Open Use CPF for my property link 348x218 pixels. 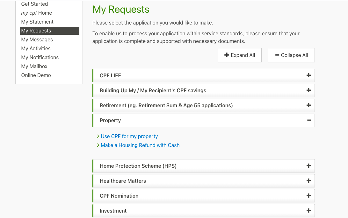129,136
